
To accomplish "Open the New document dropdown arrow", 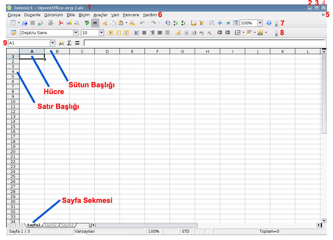I will click(19, 23).
